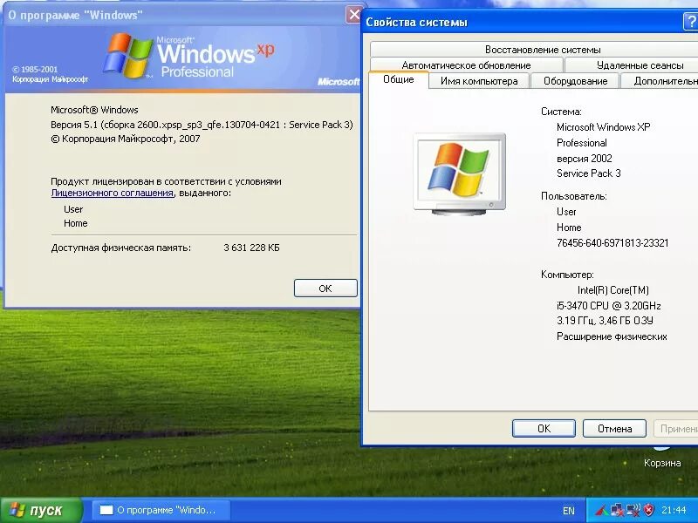Open the пуск start menu button
Image resolution: width=698 pixels, height=523 pixels.
point(41,510)
